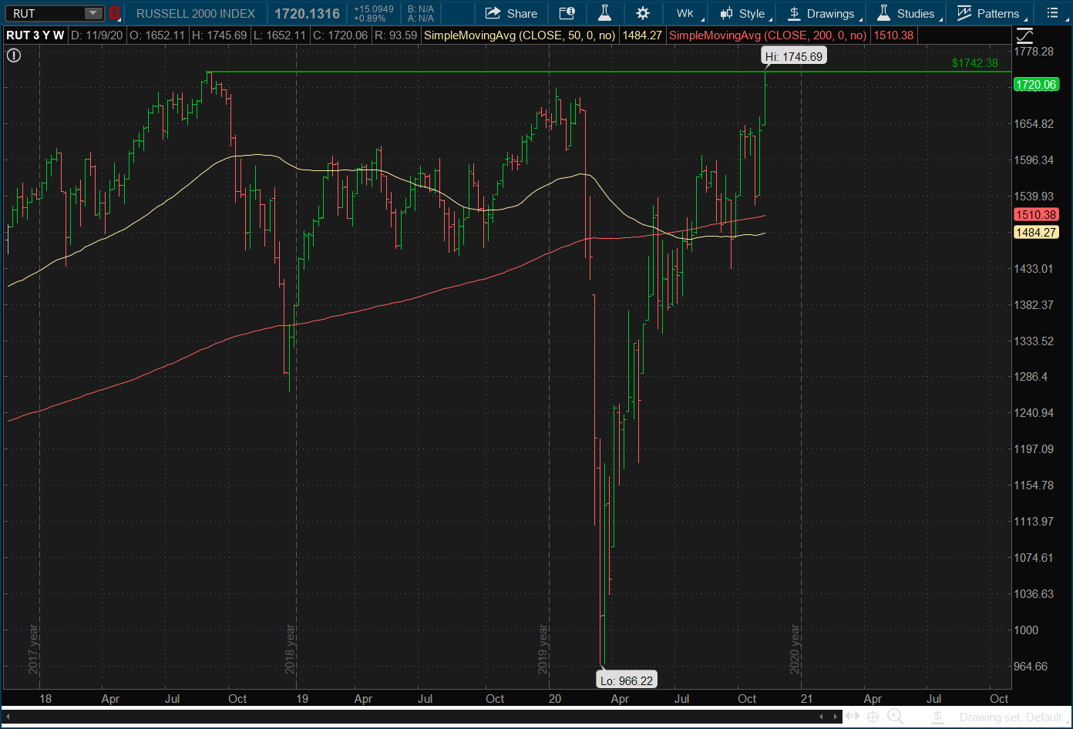Click the bottom drawing tool dollar icon

(x=936, y=717)
